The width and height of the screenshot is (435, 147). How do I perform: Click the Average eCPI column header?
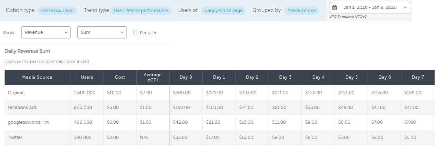click(x=153, y=77)
